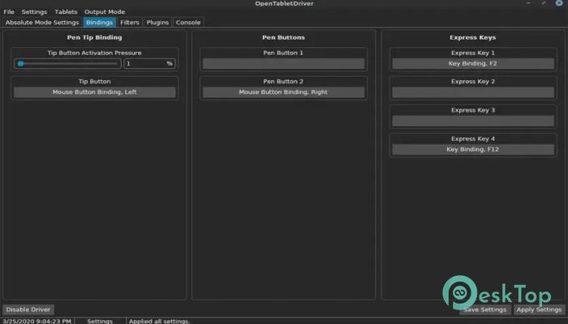Click the Tip Button Activation Pressure slider handle
568x324 pixels.
21,64
